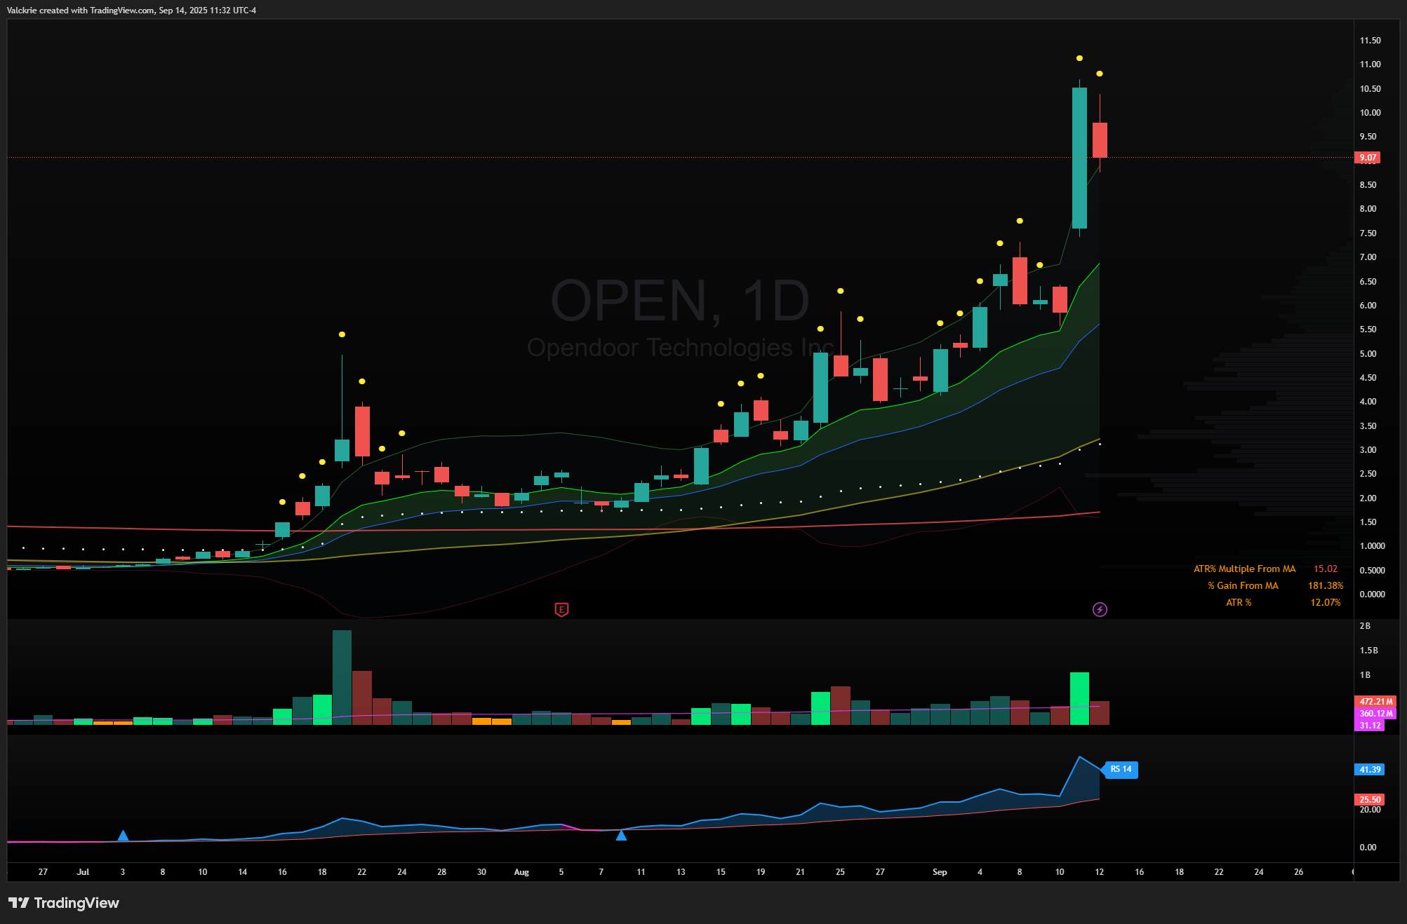Click the tallest volume bar in July
Viewport: 1407px width, 924px height.
click(342, 677)
